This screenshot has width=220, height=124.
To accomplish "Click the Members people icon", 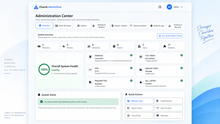I will coord(39,46).
